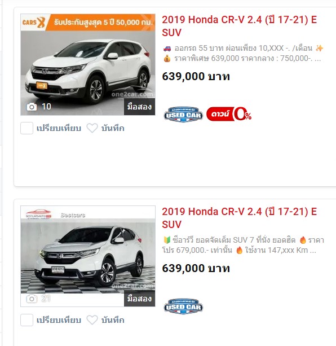Open first 2019 Honda CR-V 2.4 title link
This screenshot has height=346, width=336.
click(x=239, y=26)
